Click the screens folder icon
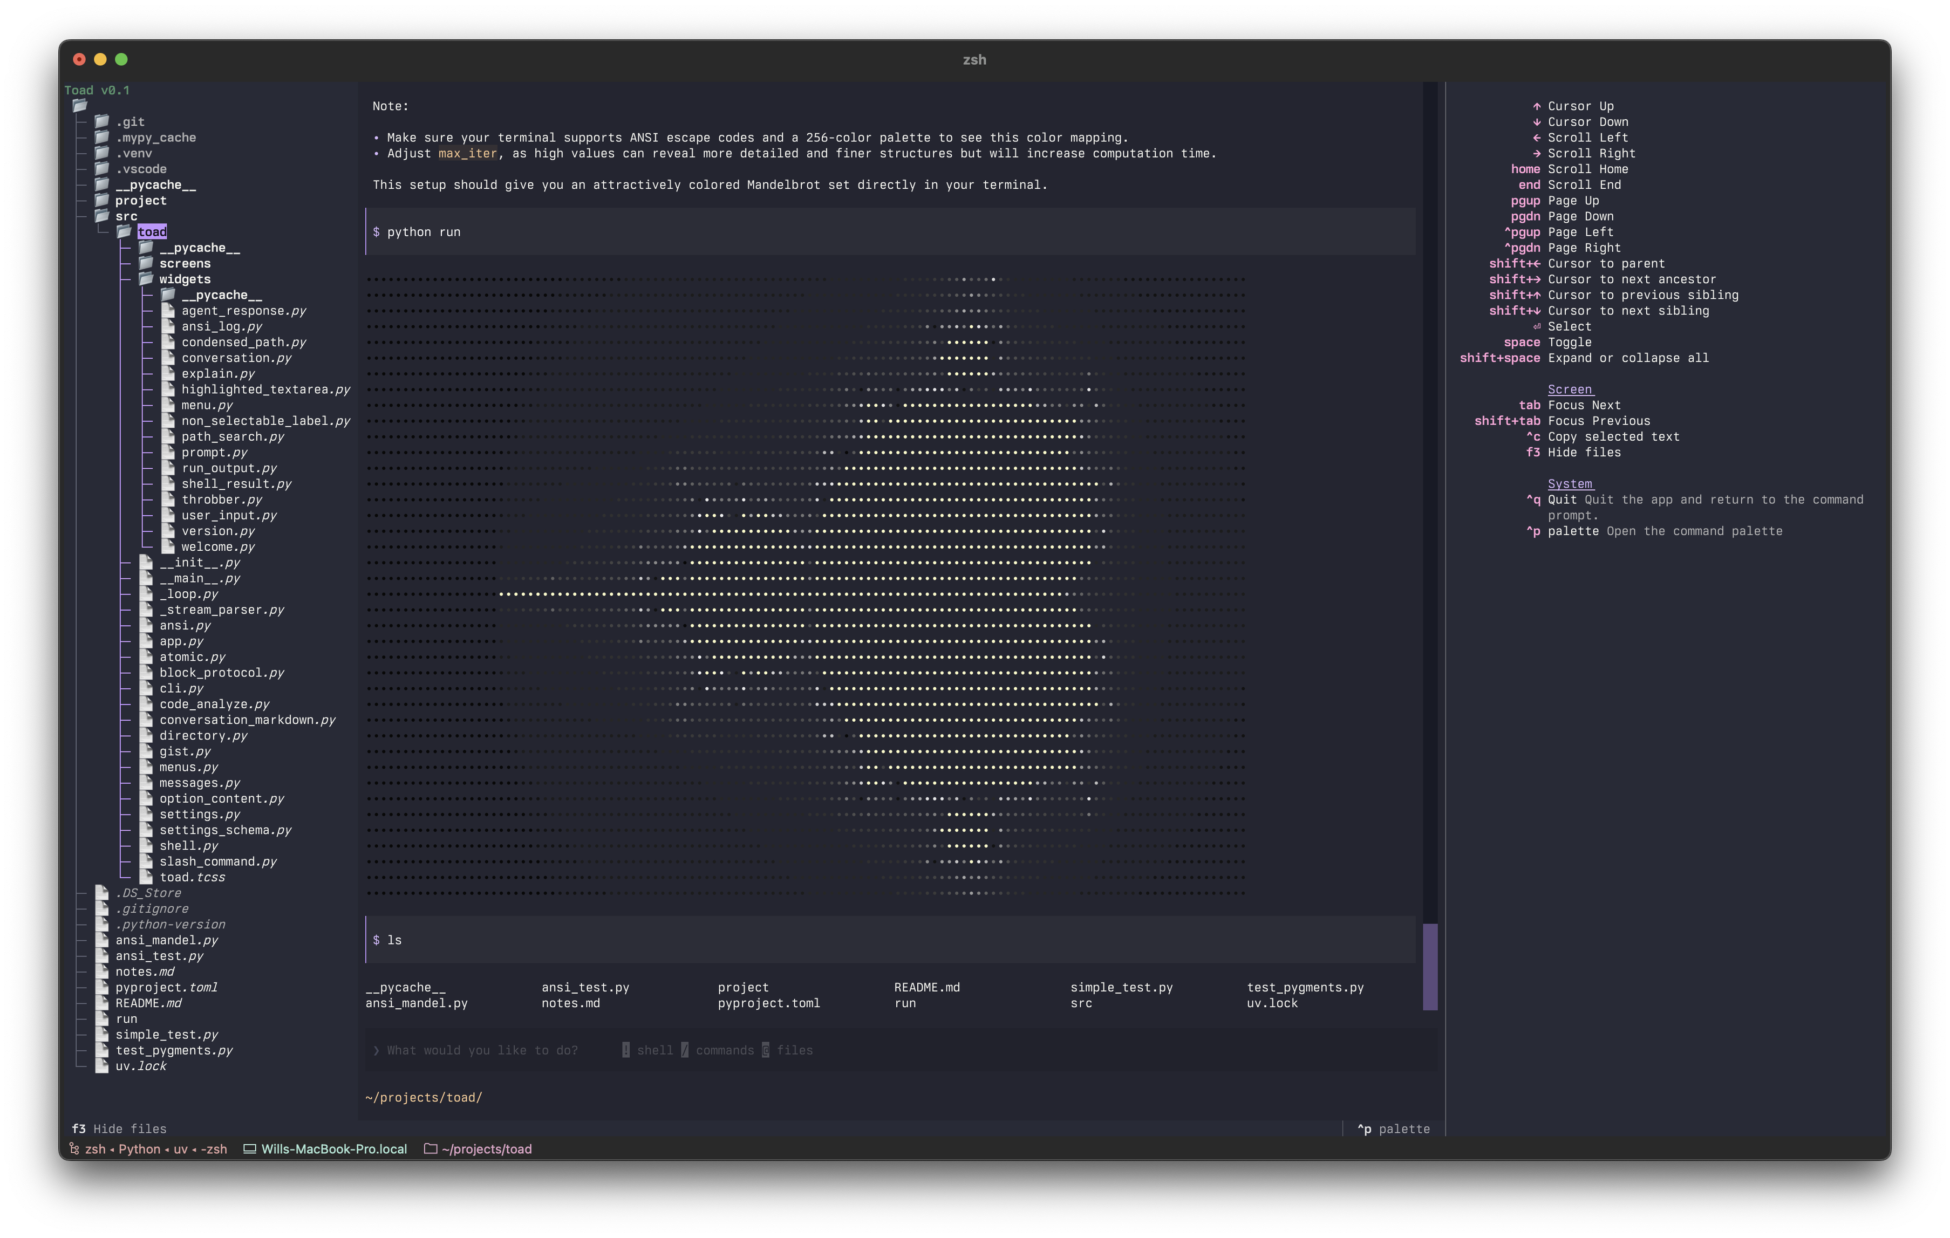This screenshot has width=1950, height=1238. (x=146, y=263)
